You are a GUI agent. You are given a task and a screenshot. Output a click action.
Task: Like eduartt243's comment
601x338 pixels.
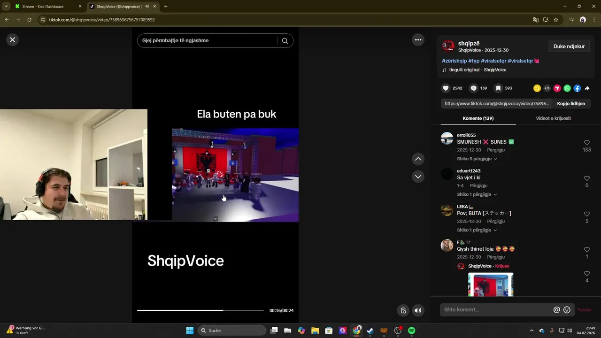pos(587,178)
